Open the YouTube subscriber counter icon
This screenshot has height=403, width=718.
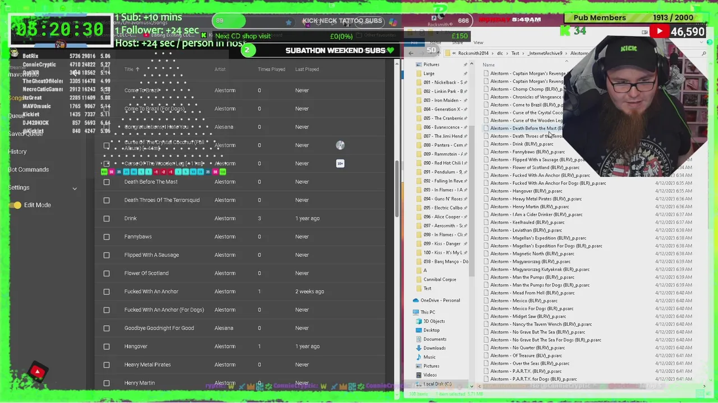[659, 32]
